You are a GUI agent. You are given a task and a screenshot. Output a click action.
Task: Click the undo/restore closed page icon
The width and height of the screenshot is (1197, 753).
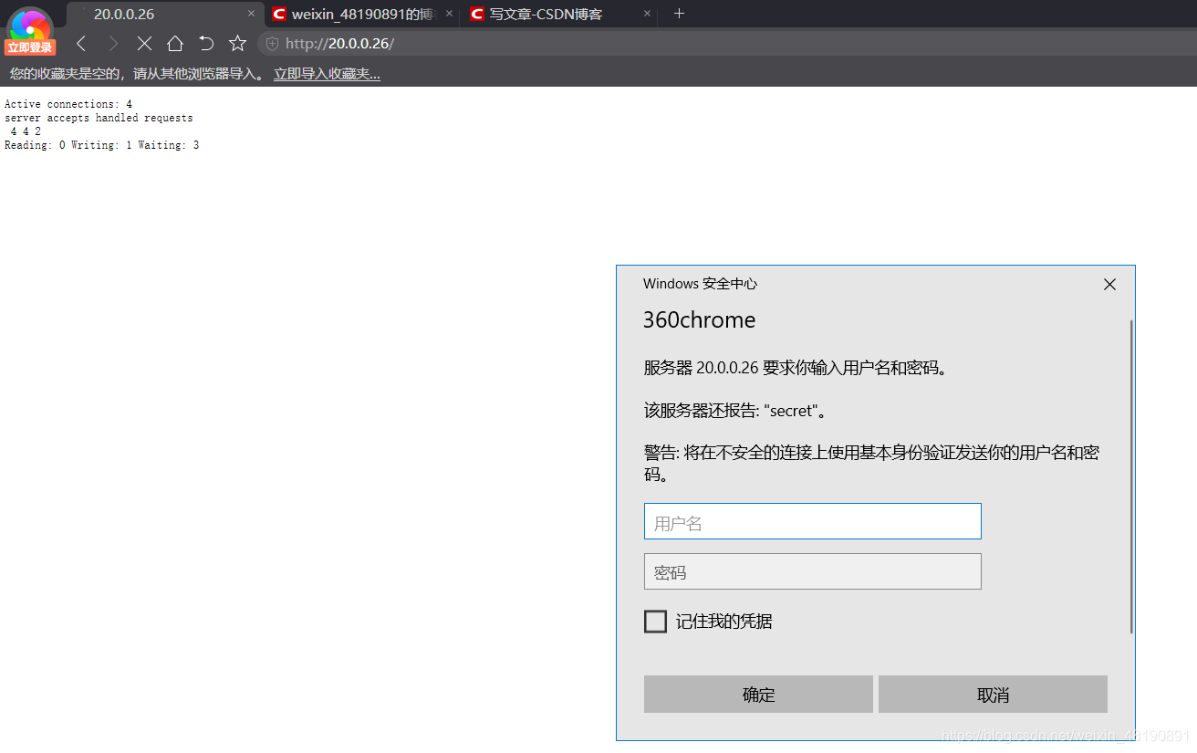point(206,43)
